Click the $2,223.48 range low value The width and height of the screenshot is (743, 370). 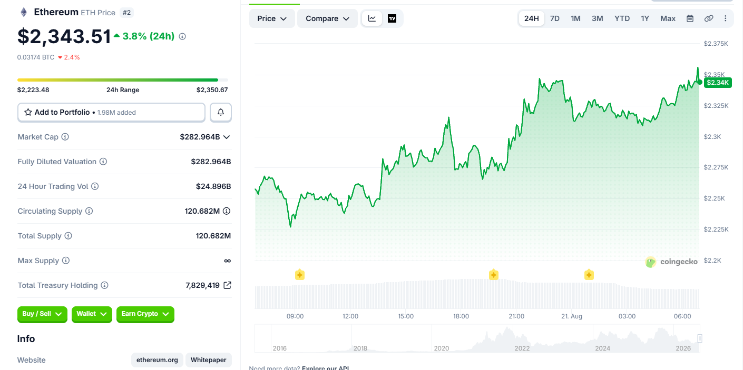[33, 90]
